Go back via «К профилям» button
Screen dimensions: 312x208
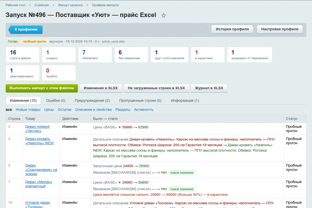coord(25,29)
